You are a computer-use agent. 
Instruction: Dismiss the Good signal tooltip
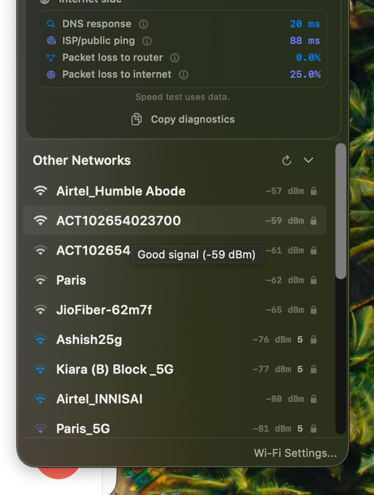(197, 254)
